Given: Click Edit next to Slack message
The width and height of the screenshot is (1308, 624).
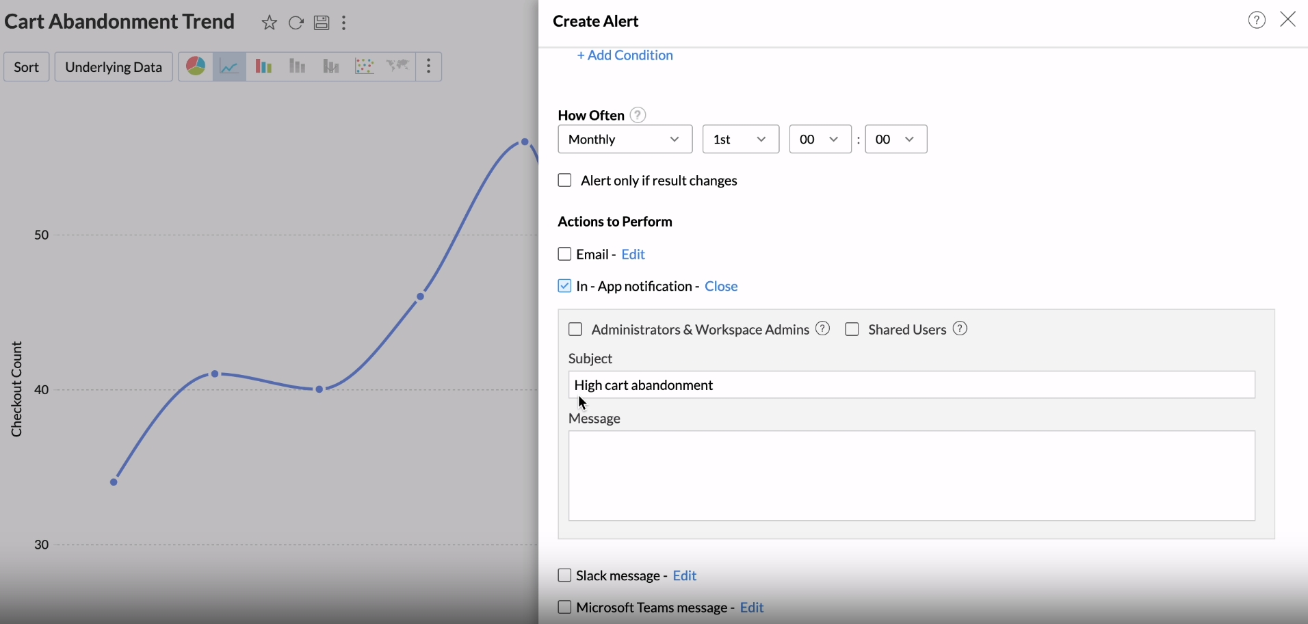Looking at the screenshot, I should 684,575.
